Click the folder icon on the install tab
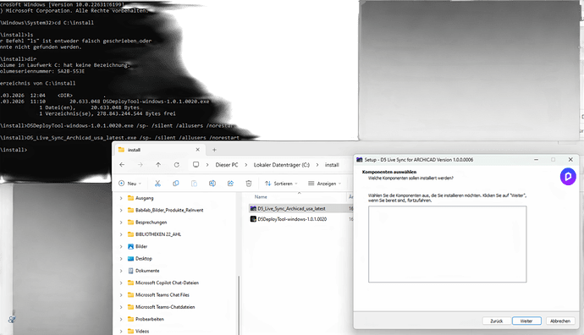 (121, 150)
